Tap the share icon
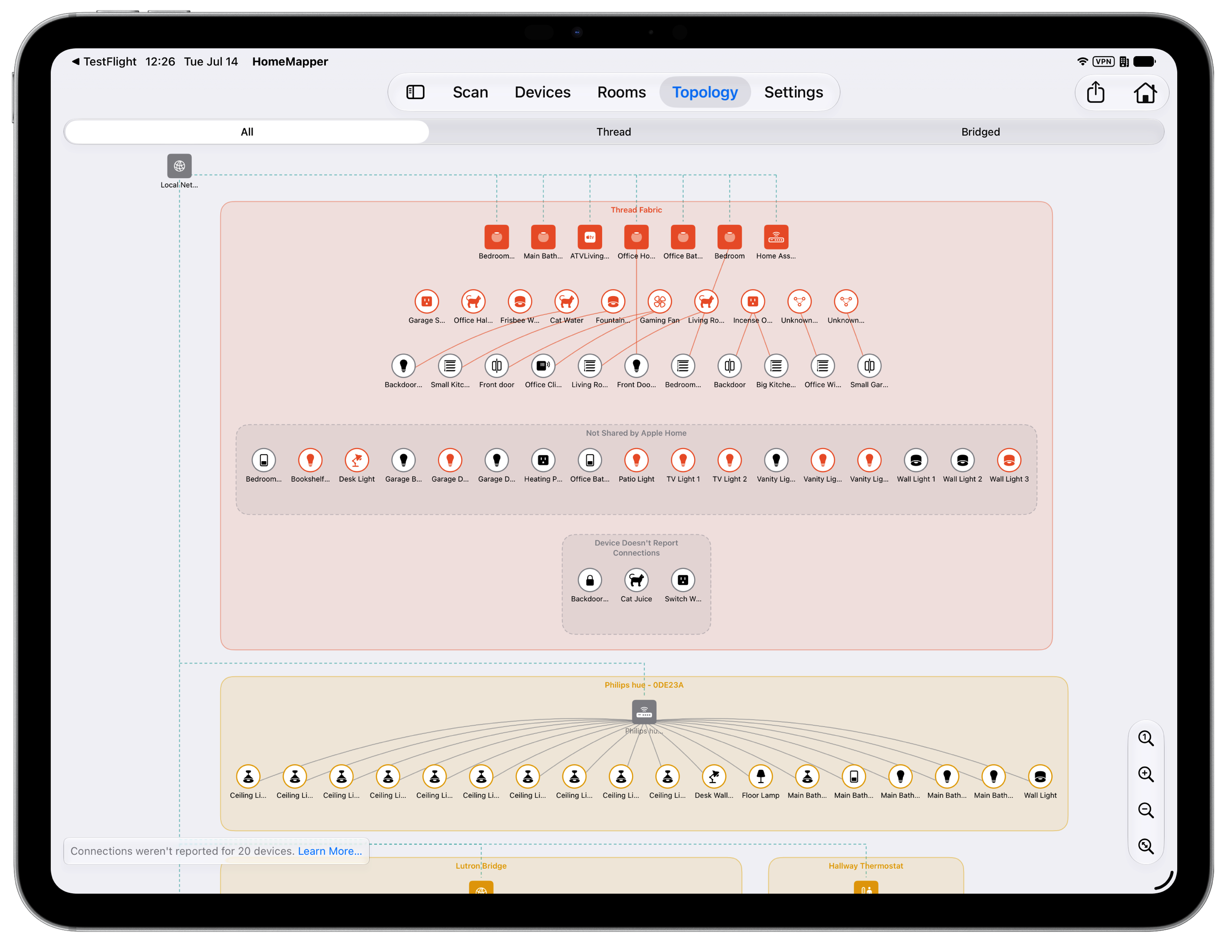1228x942 pixels. pos(1095,92)
